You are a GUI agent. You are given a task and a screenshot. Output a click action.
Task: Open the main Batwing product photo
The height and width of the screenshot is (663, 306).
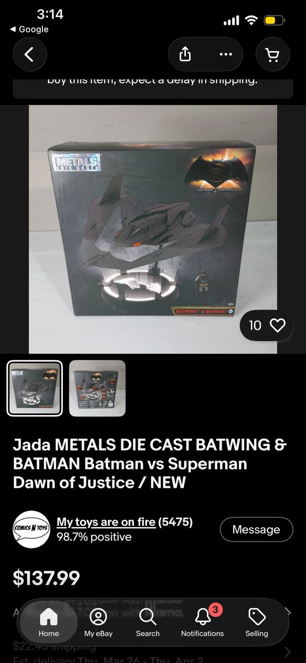[x=153, y=229]
